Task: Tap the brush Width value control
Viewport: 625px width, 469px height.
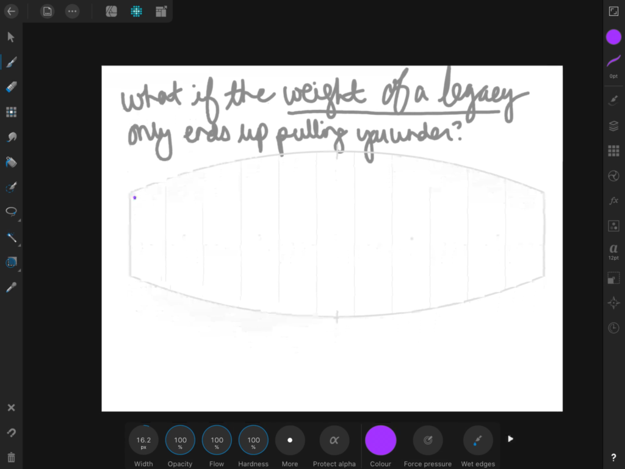Action: (143, 440)
